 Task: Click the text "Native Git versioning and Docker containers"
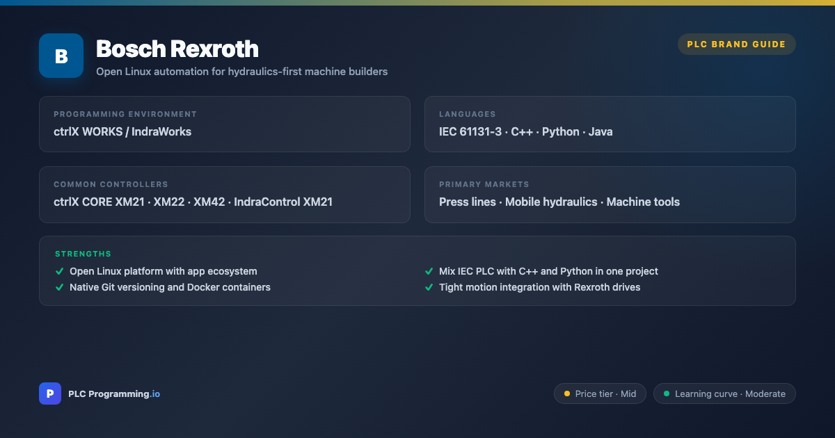170,287
